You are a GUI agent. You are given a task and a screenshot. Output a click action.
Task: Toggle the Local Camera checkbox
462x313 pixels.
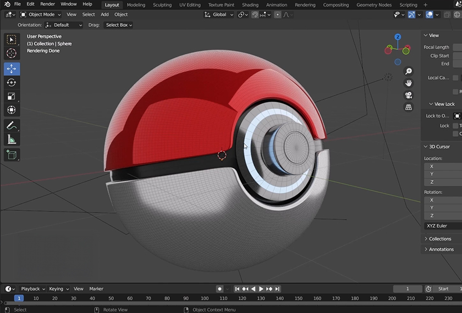tap(456, 78)
